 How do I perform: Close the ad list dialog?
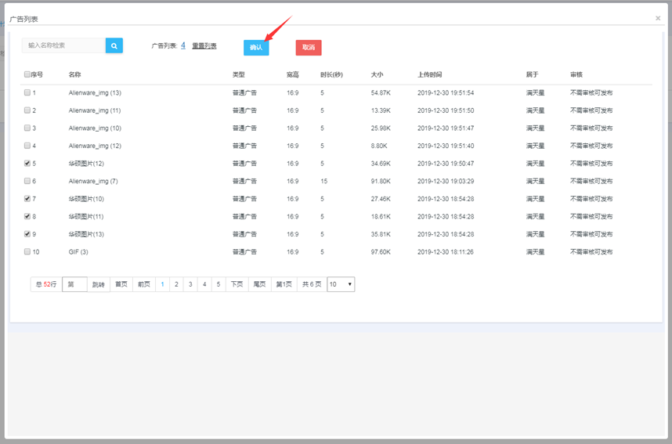pos(658,18)
